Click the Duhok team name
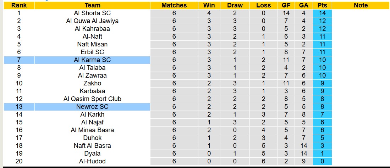 (92, 138)
